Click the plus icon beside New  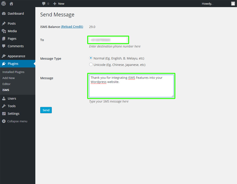[x=55, y=4]
